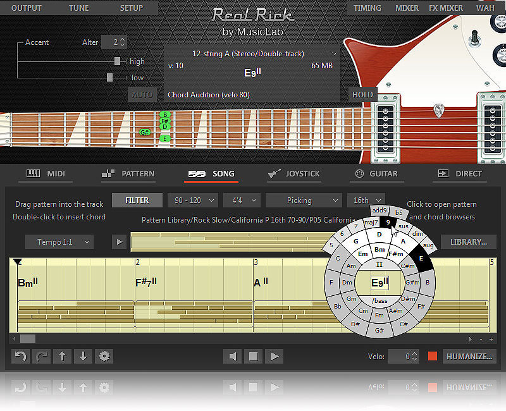The image size is (506, 411).
Task: Click the rewind to start button
Action: (232, 356)
